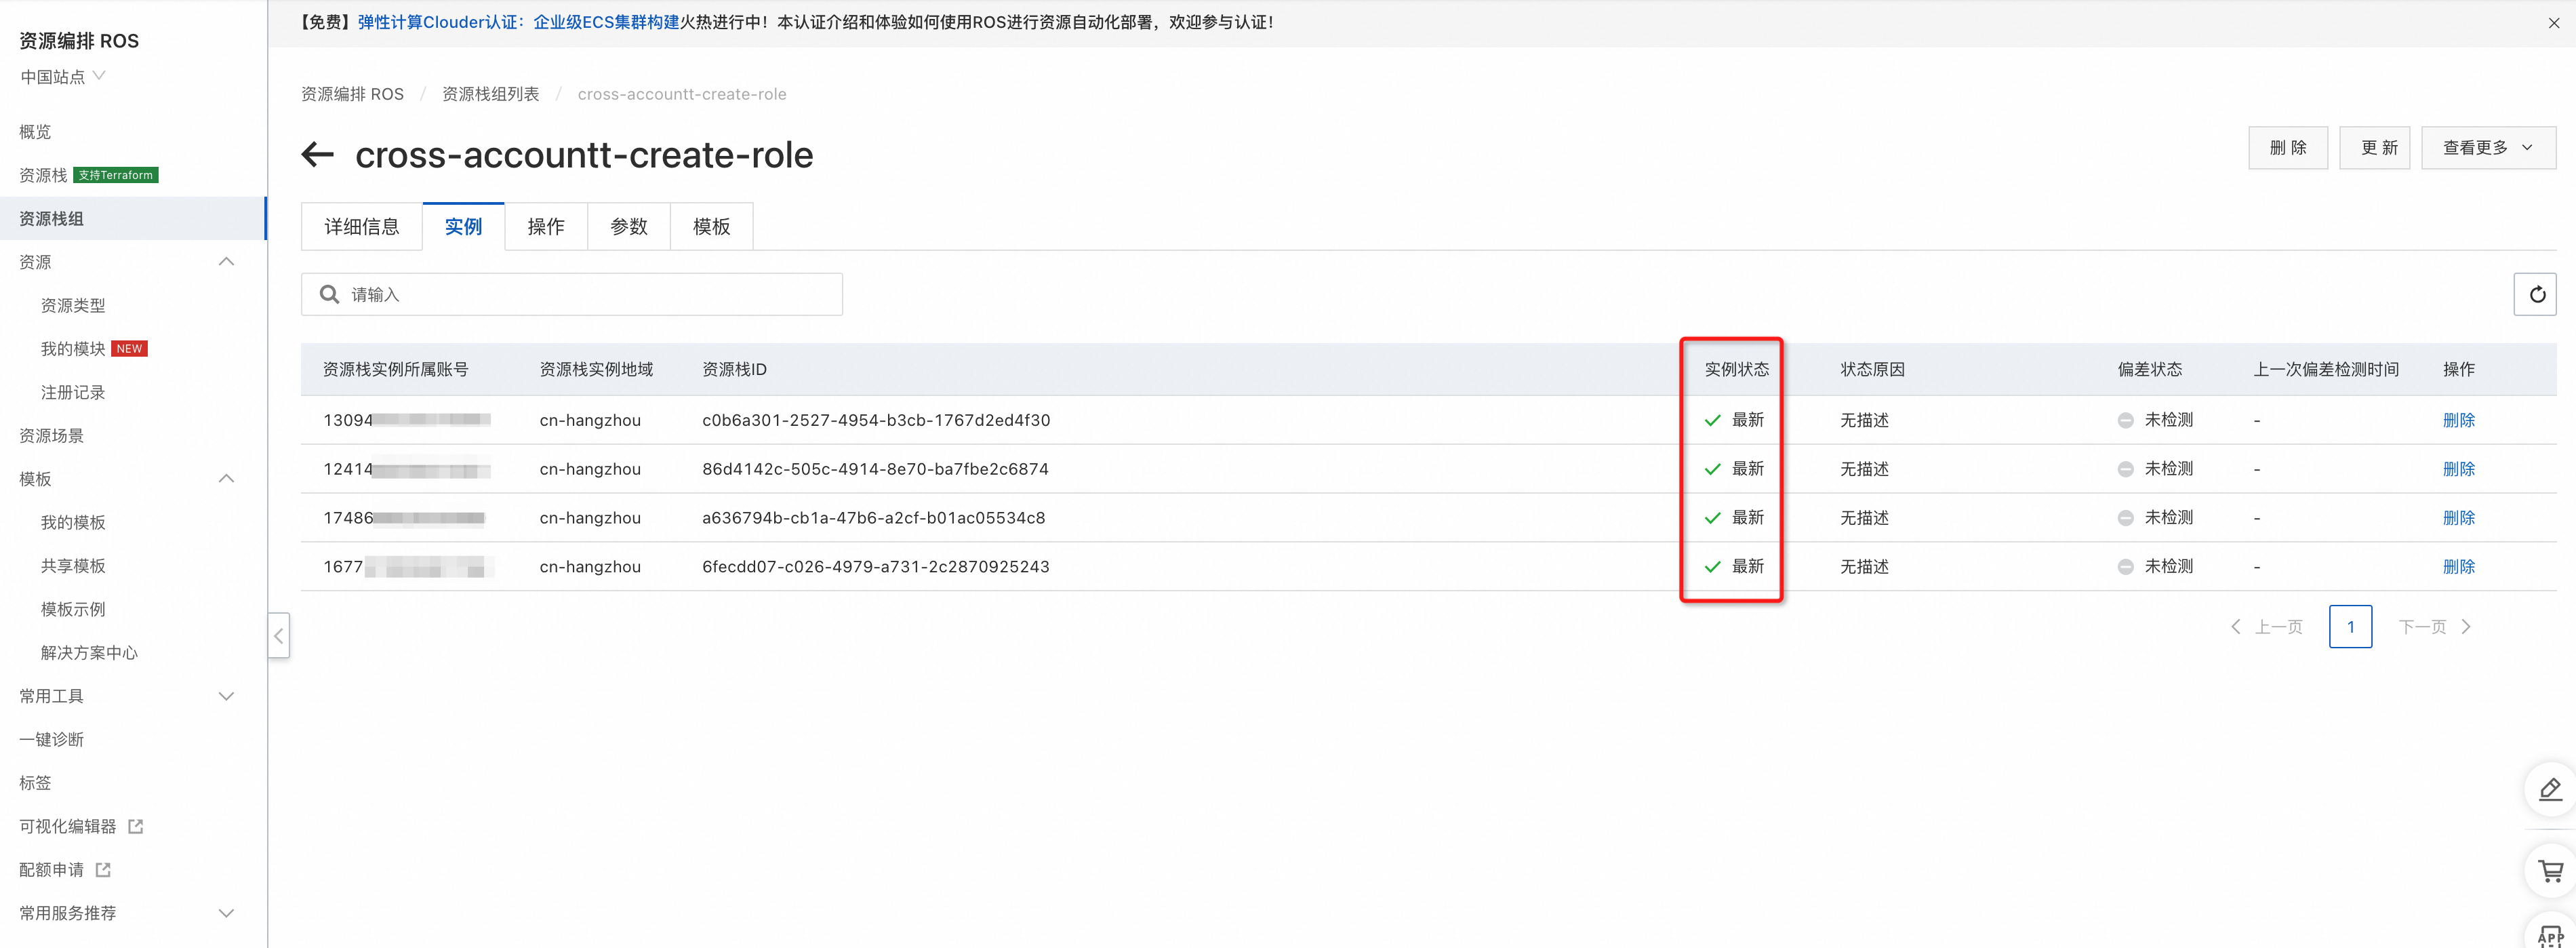Click the search magnifier icon
2576x948 pixels.
coord(329,294)
